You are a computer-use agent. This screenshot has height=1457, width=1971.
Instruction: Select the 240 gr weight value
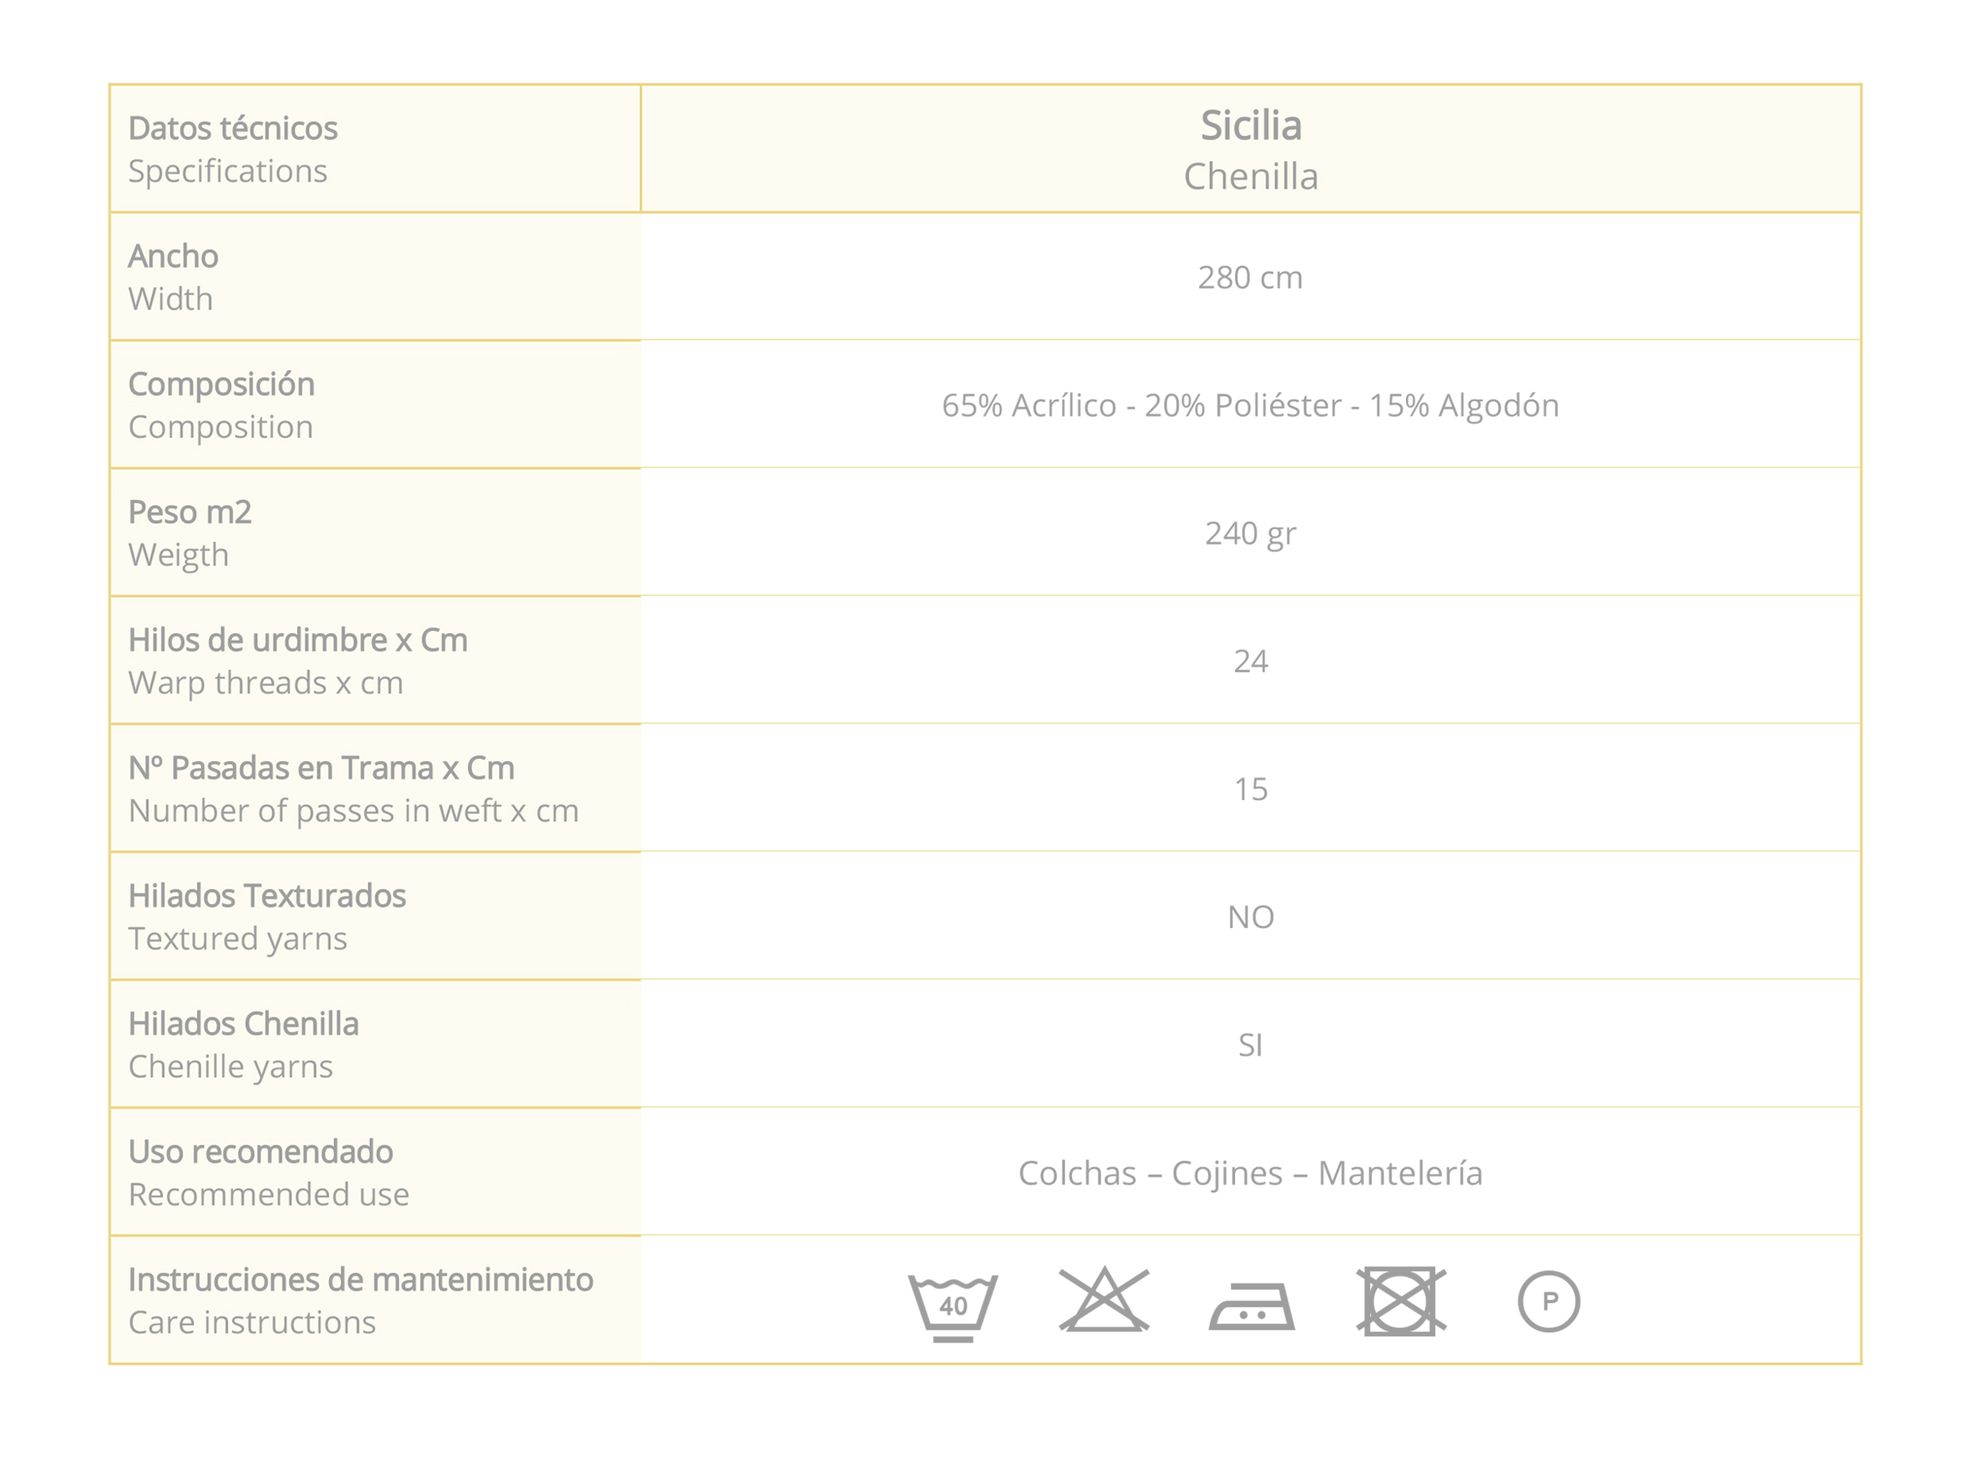pyautogui.click(x=1249, y=534)
